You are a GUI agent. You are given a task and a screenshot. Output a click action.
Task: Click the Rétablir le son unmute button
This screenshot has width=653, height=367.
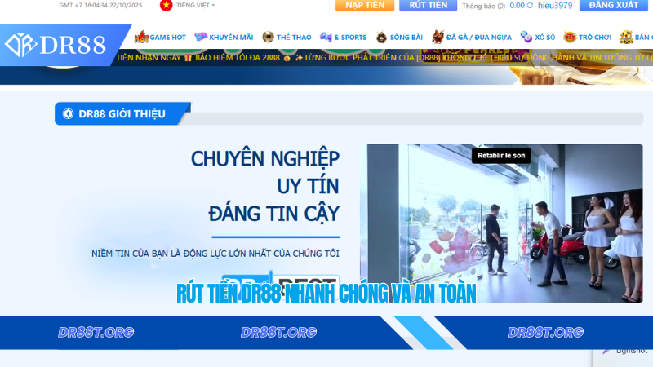coord(501,156)
